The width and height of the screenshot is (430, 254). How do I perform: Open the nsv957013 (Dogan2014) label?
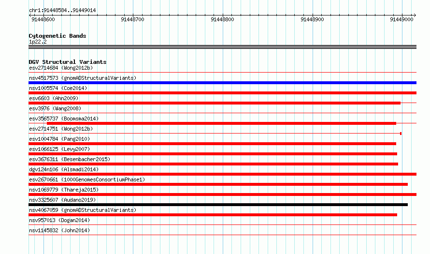pos(59,220)
